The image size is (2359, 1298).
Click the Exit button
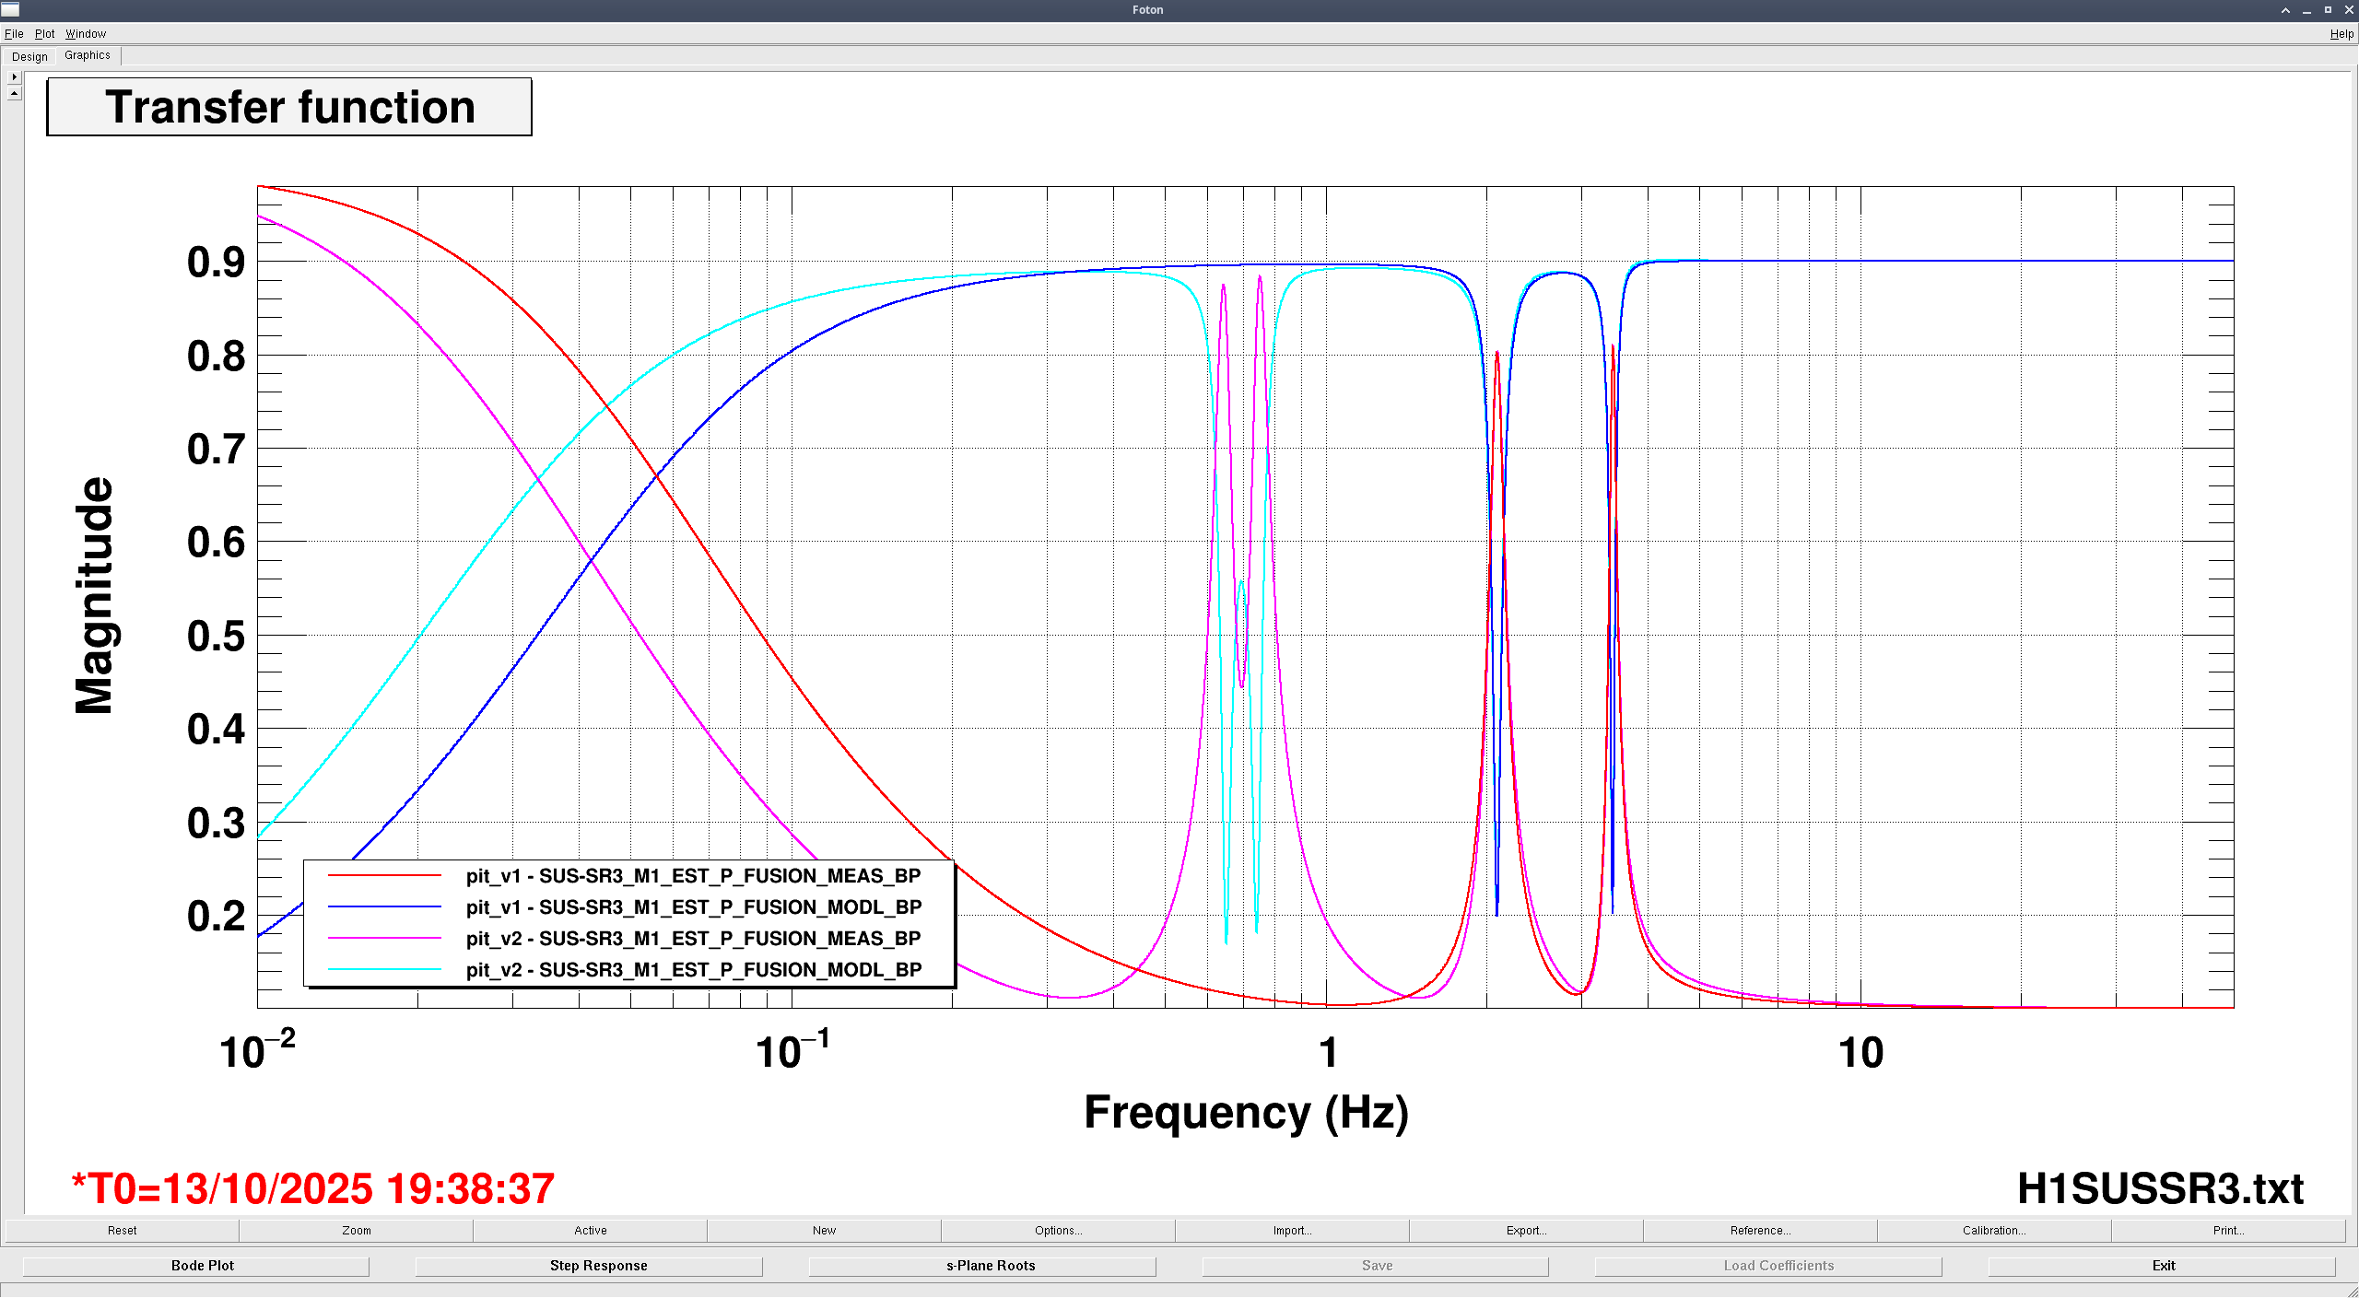coord(2163,1266)
